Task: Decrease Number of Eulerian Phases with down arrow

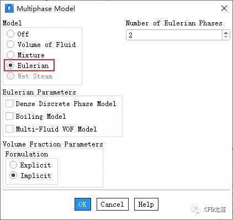Action: (x=226, y=37)
